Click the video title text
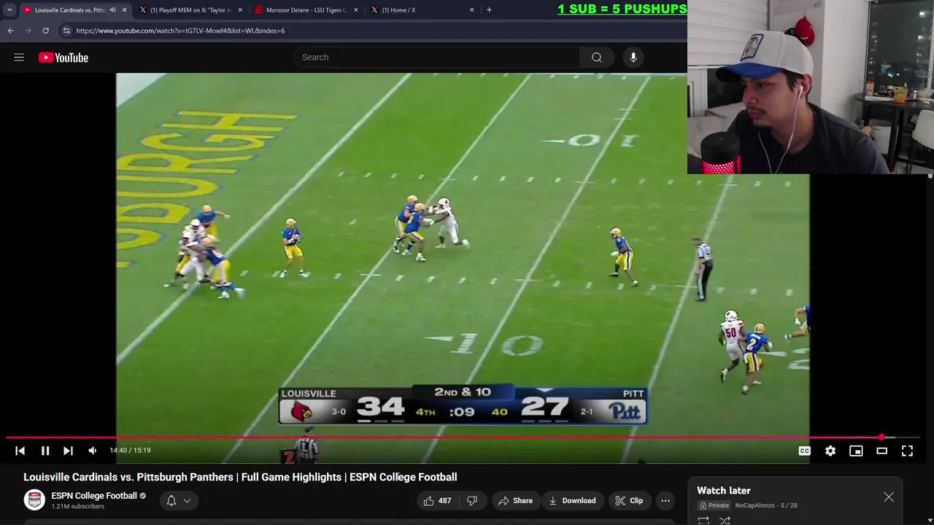The image size is (934, 525). coord(240,477)
